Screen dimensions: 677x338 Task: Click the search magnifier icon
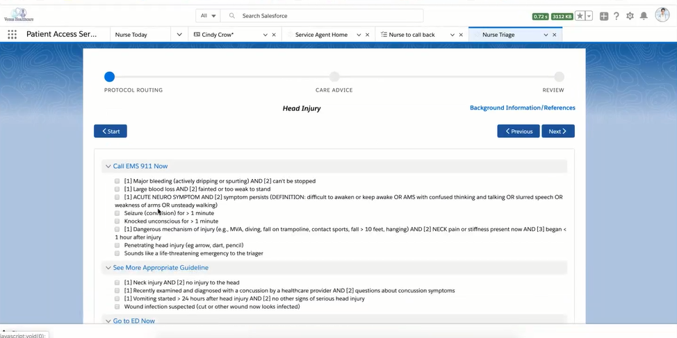coord(232,16)
